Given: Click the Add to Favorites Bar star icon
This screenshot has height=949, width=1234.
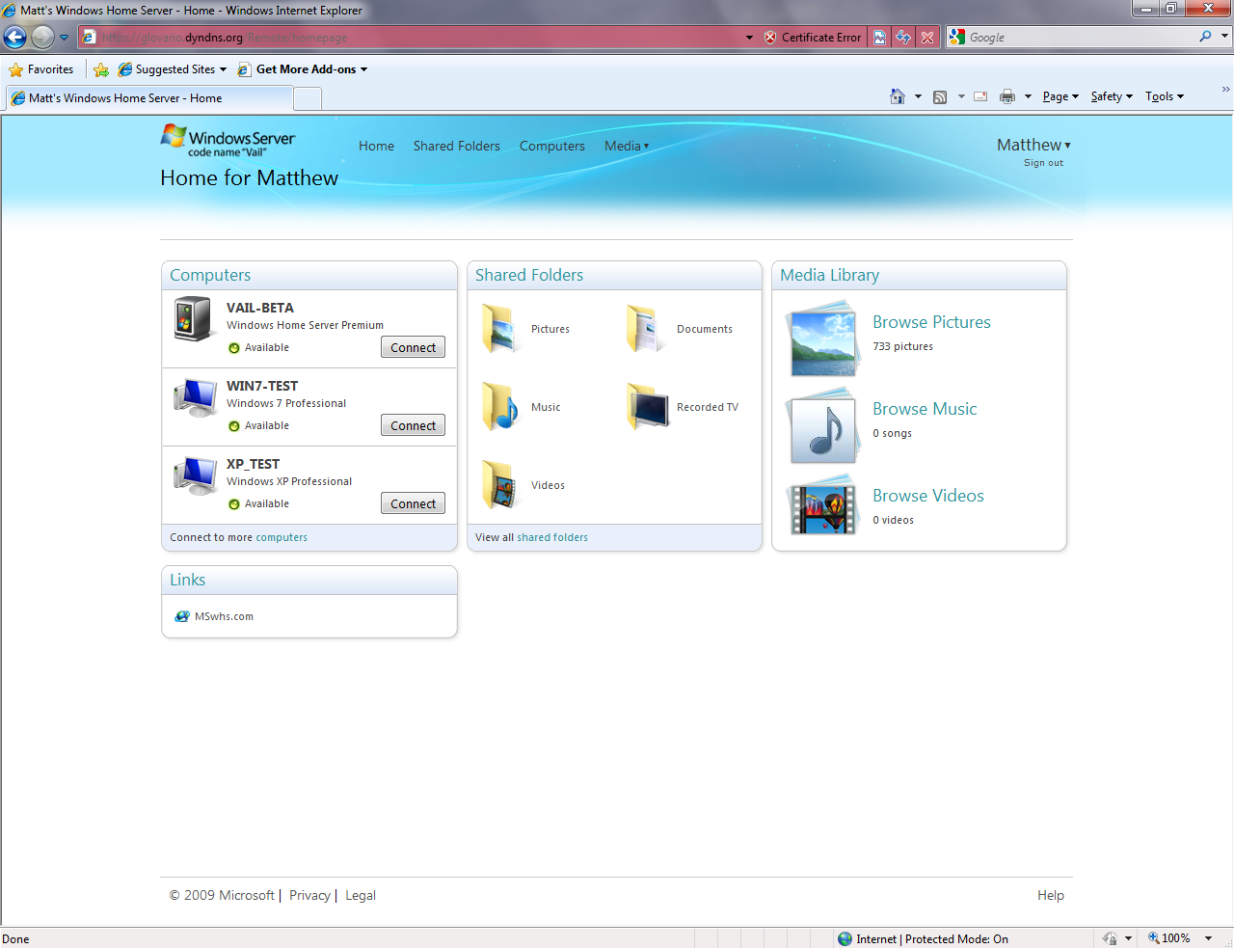Looking at the screenshot, I should tap(101, 69).
